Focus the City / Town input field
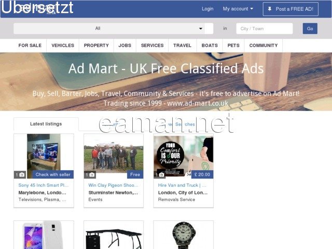332x249 pixels. [x=265, y=29]
